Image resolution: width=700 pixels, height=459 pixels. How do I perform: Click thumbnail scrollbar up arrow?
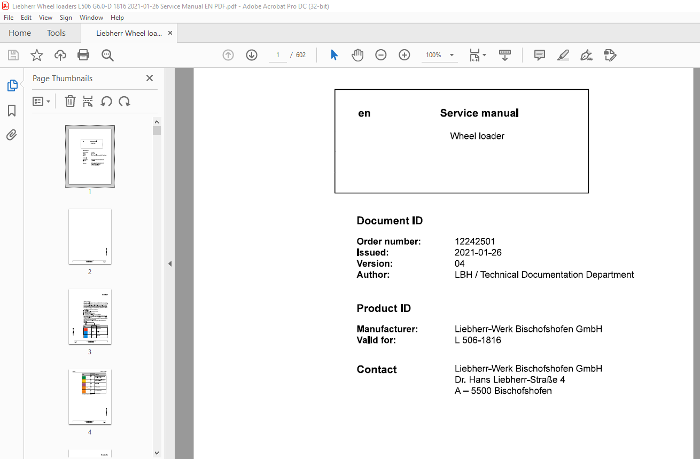click(x=157, y=121)
